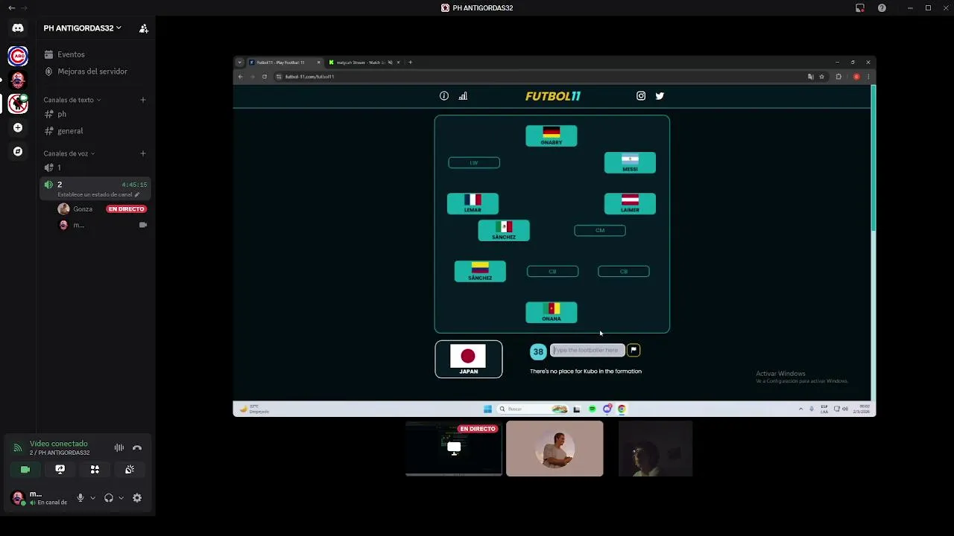Disconnect from voice with hang-up icon
954x536 pixels.
point(137,447)
